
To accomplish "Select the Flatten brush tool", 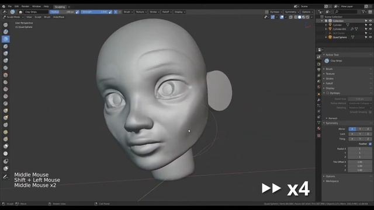I will [6, 82].
